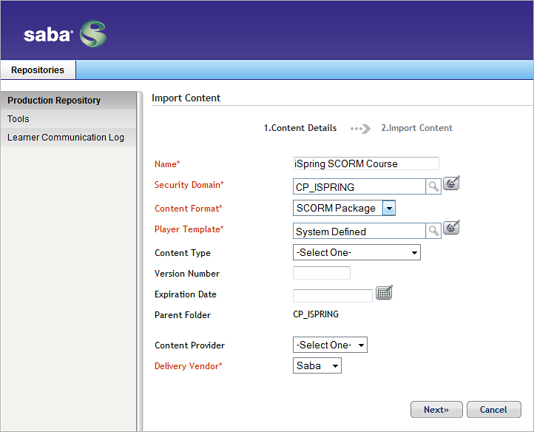Image resolution: width=534 pixels, height=432 pixels.
Task: Click the Saba logo swirl icon
Action: [93, 34]
